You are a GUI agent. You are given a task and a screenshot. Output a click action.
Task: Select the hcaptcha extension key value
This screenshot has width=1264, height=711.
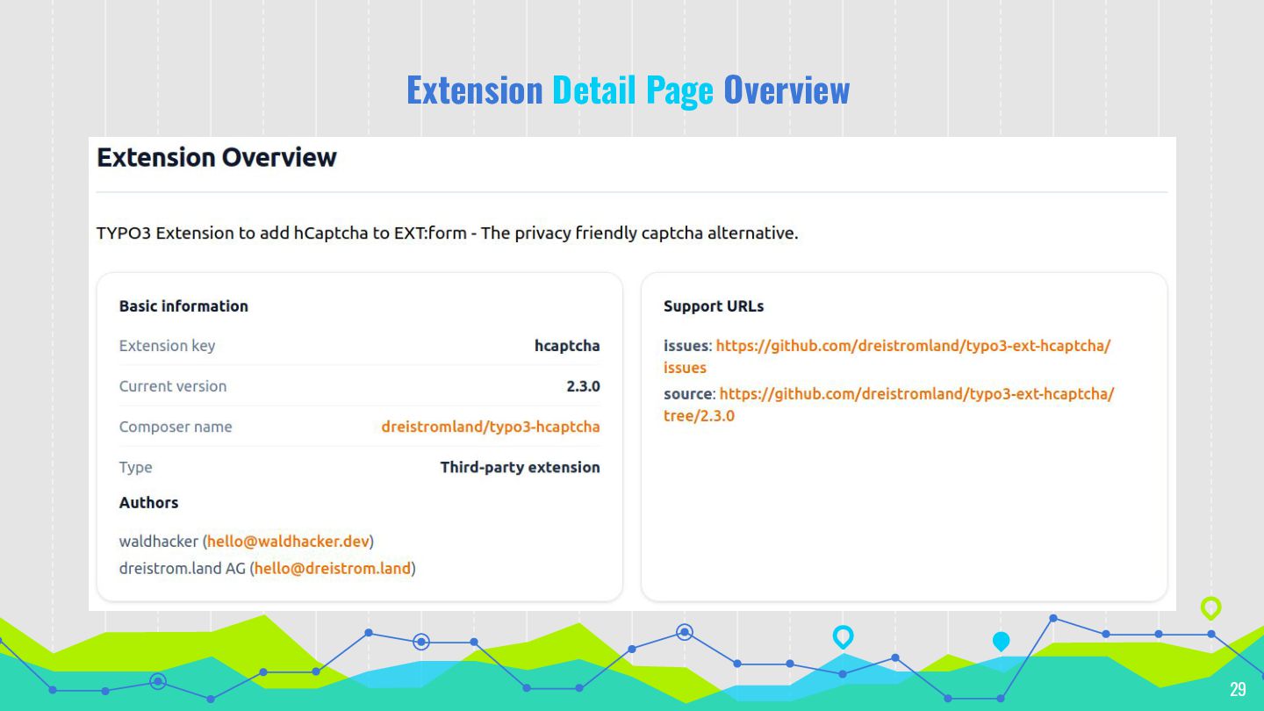click(x=567, y=346)
